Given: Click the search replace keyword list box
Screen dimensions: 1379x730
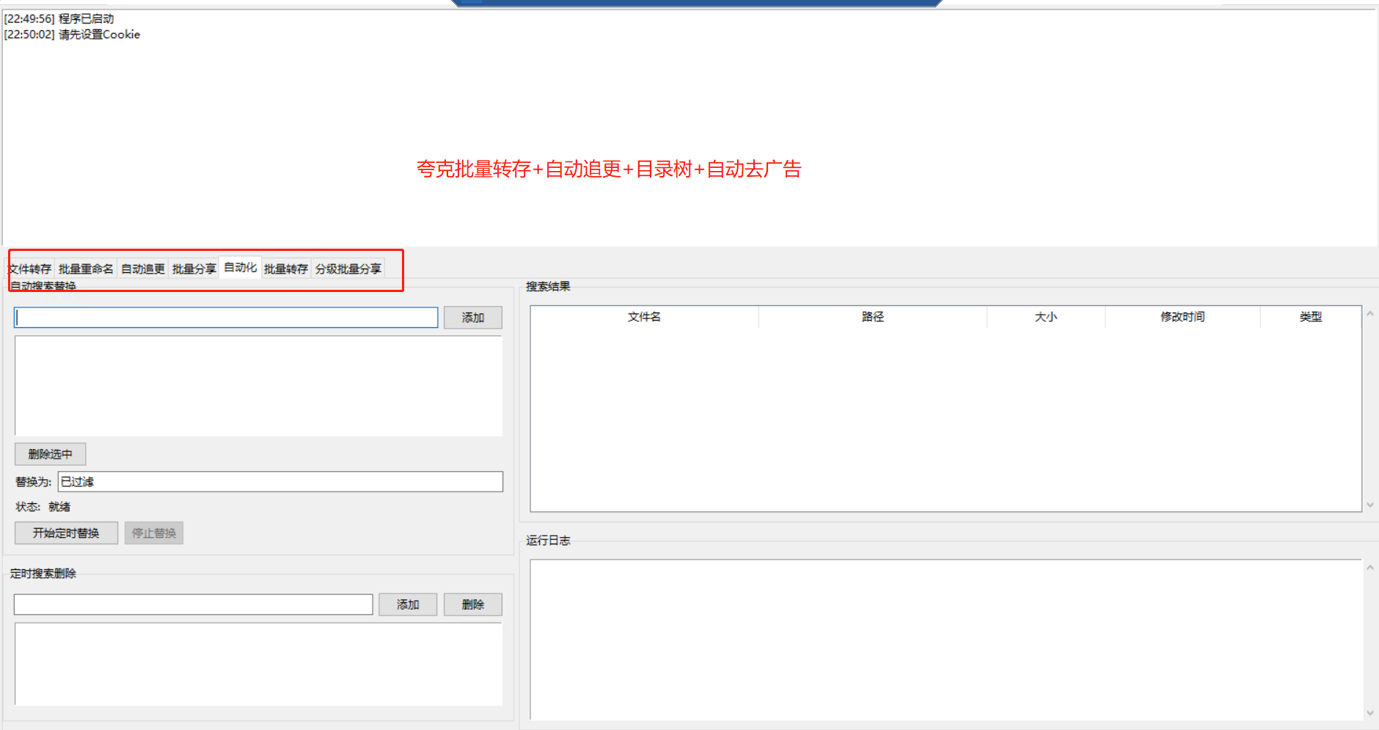Looking at the screenshot, I should 258,386.
